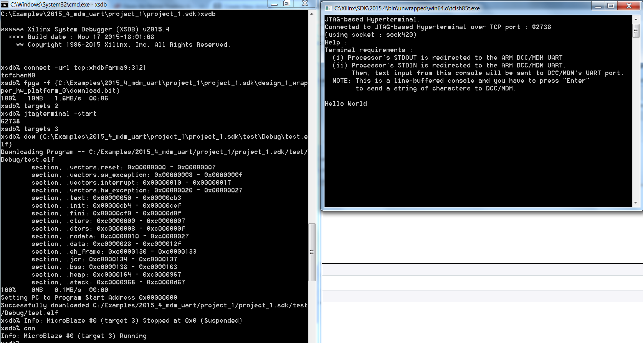Click the '.eh_frame' section address line

click(x=114, y=251)
